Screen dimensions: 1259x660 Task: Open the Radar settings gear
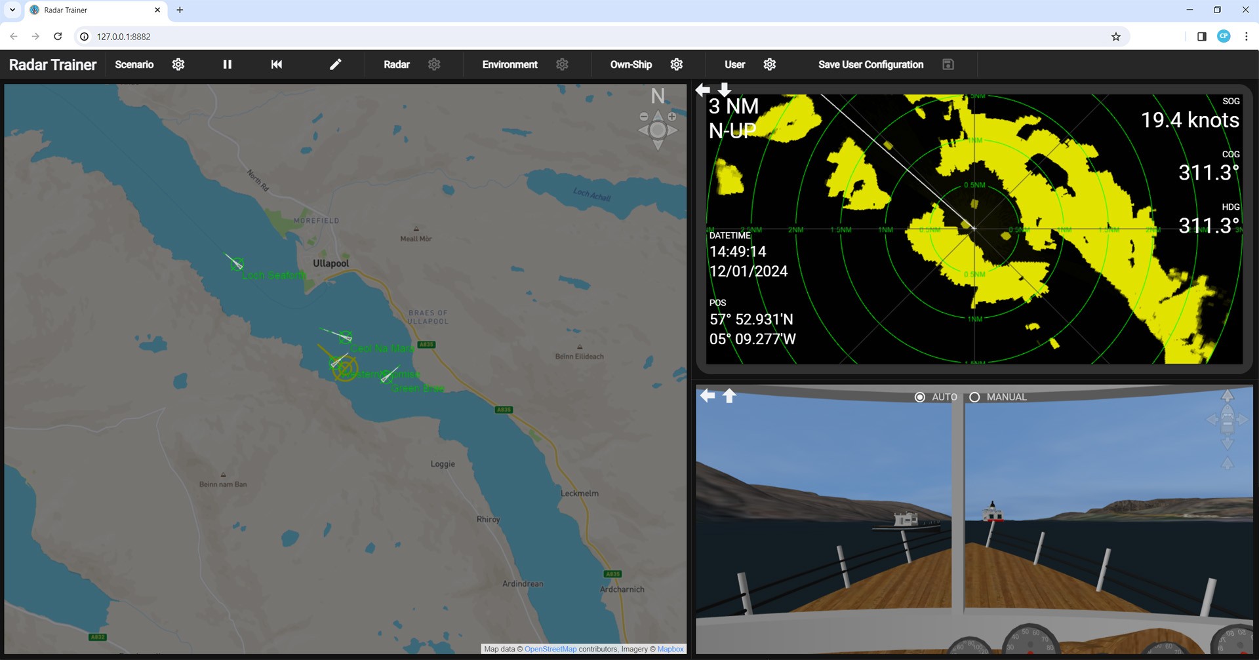[433, 64]
